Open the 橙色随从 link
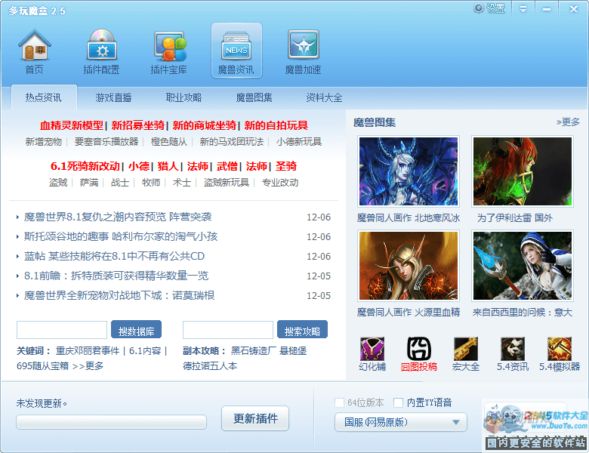Image resolution: width=589 pixels, height=453 pixels. (169, 142)
